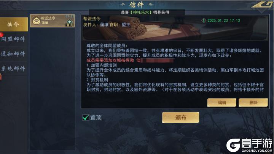Toggle the 置顶 checkbox
This screenshot has width=274, height=154.
coord(86,118)
